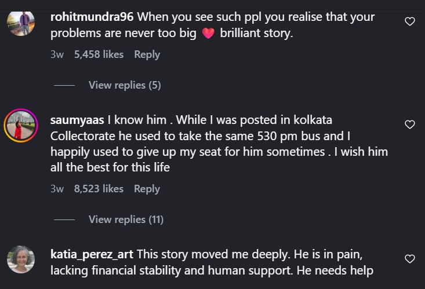Open katia_perez_art's profile avatar
Image resolution: width=425 pixels, height=289 pixels.
coord(21,259)
